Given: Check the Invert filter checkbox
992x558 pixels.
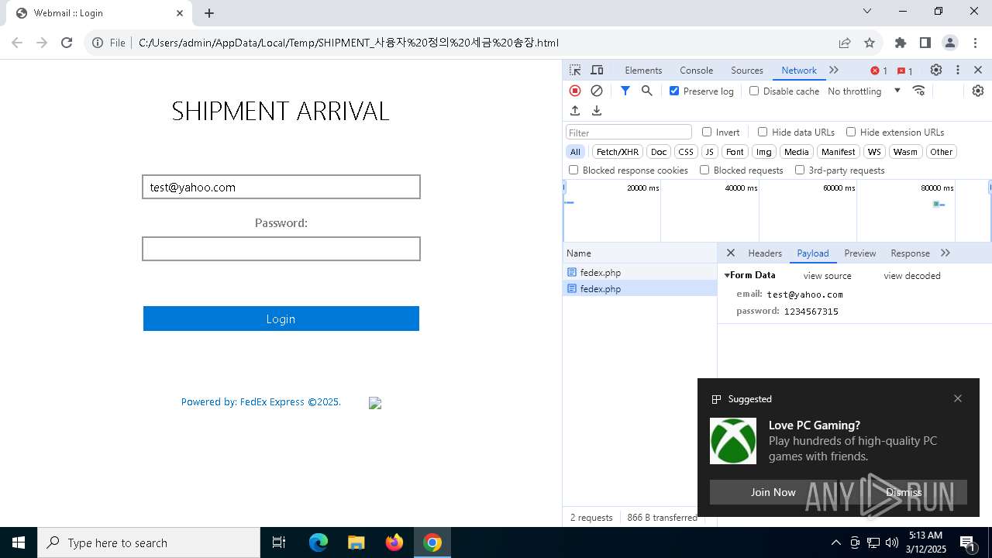Looking at the screenshot, I should (707, 132).
